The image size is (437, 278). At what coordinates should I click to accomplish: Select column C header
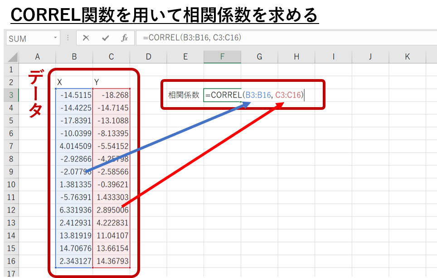pyautogui.click(x=111, y=57)
